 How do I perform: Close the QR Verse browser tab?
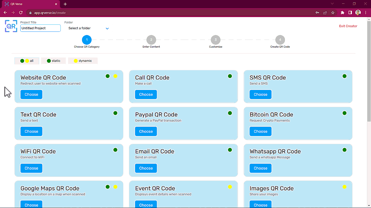[57, 4]
